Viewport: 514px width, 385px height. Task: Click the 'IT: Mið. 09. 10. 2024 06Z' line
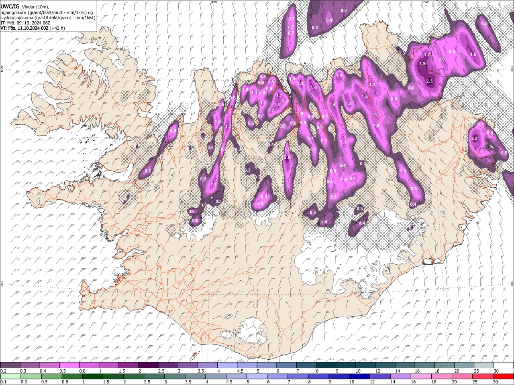pyautogui.click(x=25, y=23)
